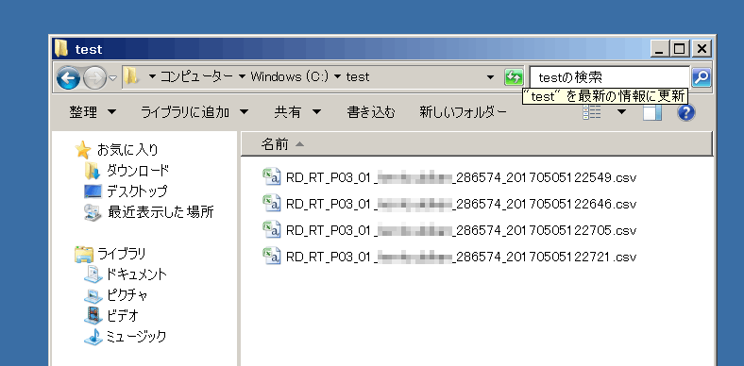This screenshot has width=744, height=366.
Task: Click the 書き込む toolbar button
Action: click(x=370, y=112)
